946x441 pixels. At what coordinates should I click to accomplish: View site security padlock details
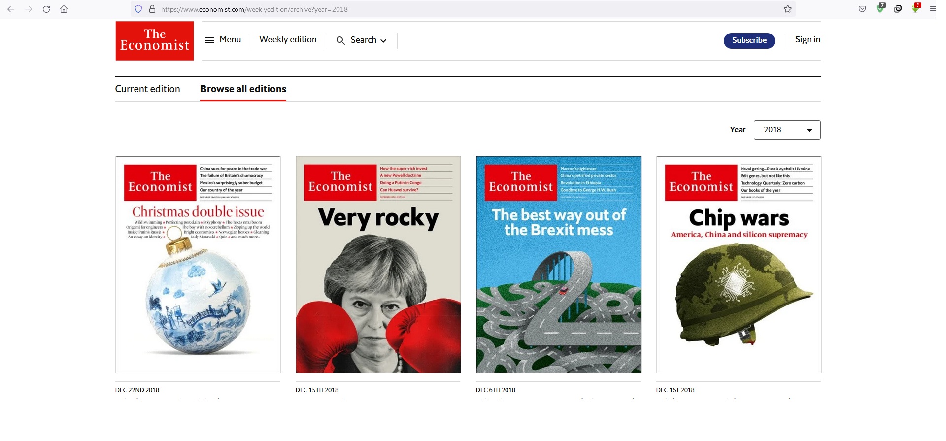click(x=152, y=9)
